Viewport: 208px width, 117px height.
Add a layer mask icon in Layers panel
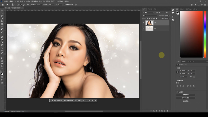click(x=157, y=111)
